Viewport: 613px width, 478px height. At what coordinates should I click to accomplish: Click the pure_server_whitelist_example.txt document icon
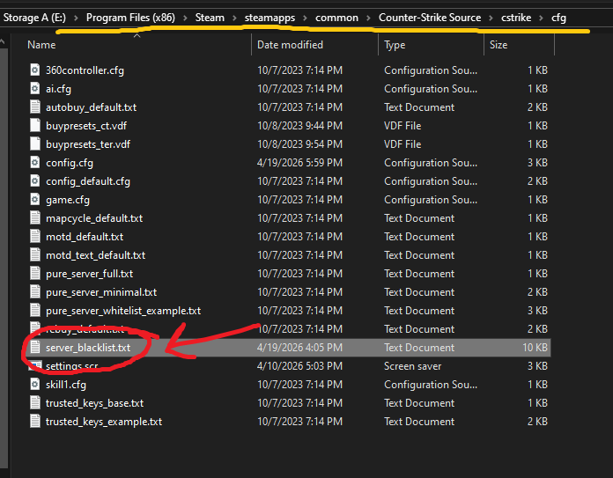35,311
